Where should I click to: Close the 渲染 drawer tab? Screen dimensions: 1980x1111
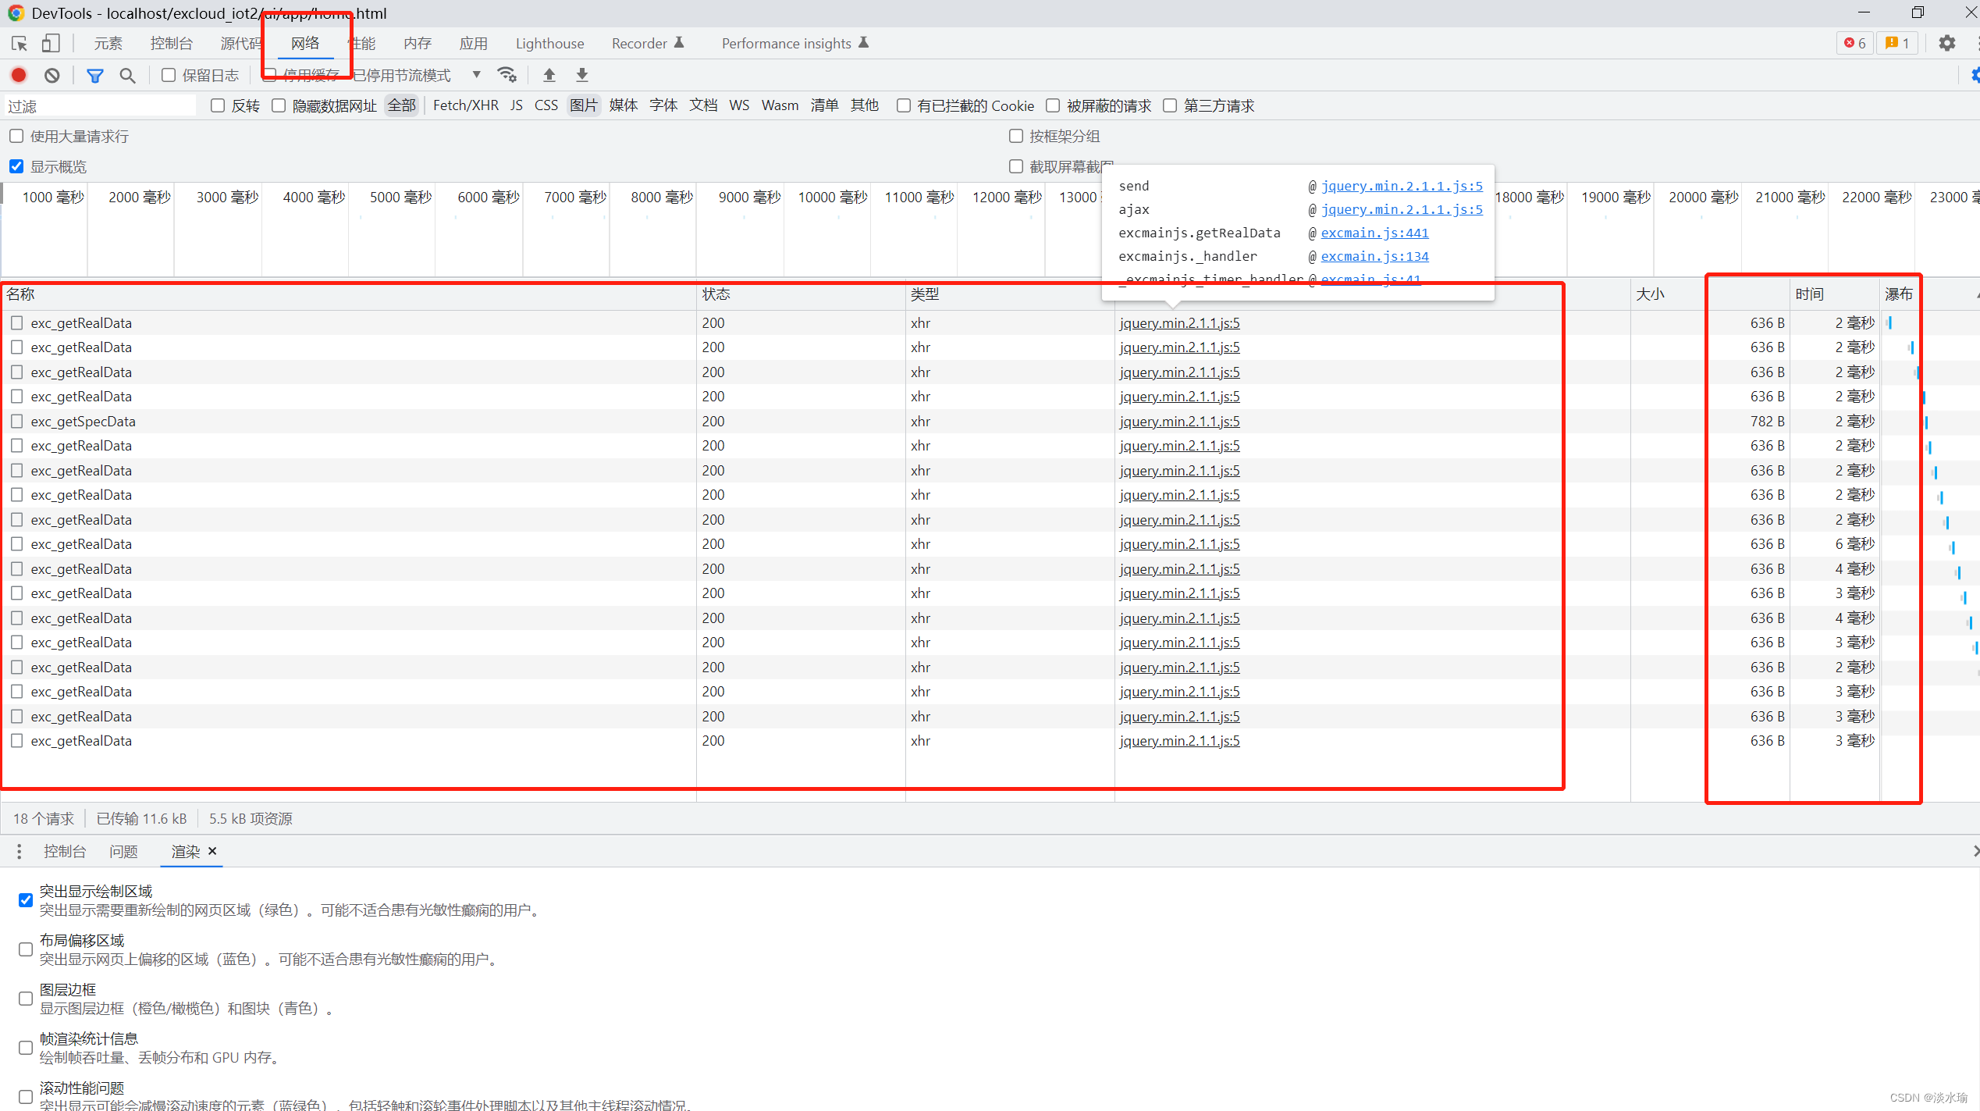(x=212, y=851)
